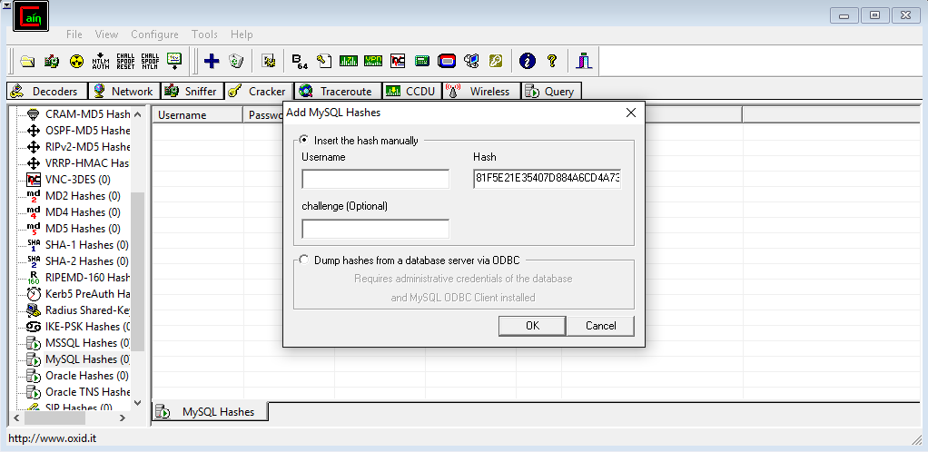Screen dimensions: 928x452
Task: Select 'Insert the hash manually' radio button
Action: [303, 140]
